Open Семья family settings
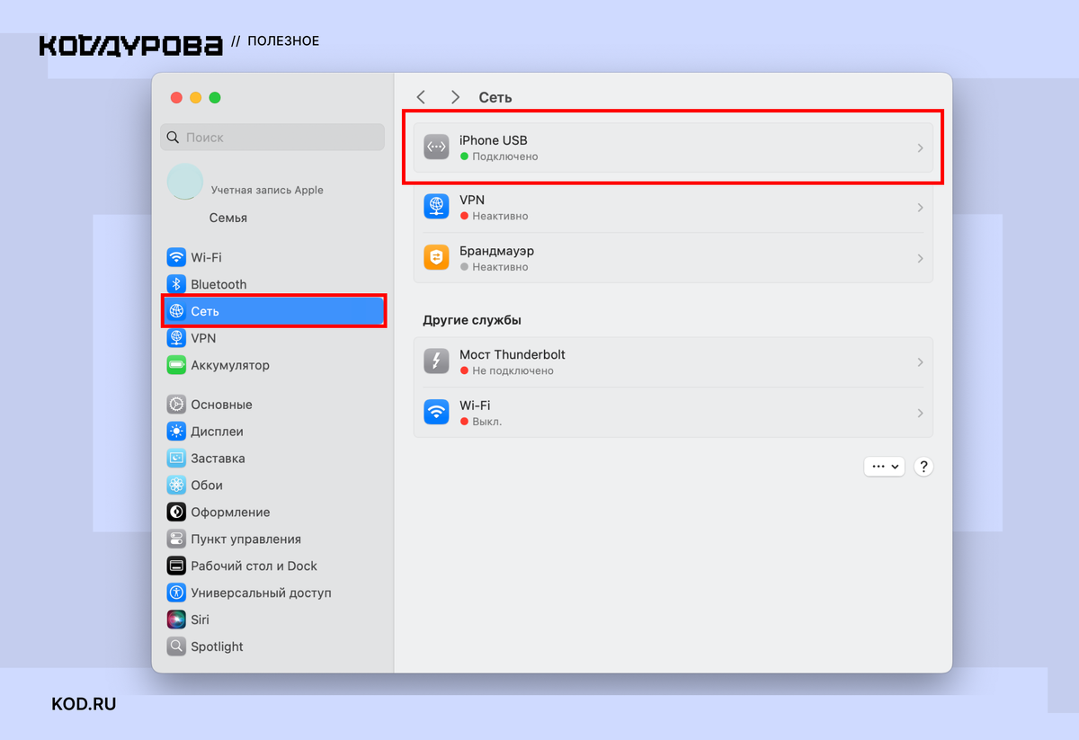The image size is (1079, 740). click(x=228, y=218)
